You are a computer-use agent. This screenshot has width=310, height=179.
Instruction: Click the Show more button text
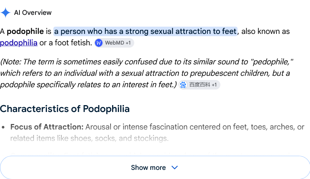148,168
